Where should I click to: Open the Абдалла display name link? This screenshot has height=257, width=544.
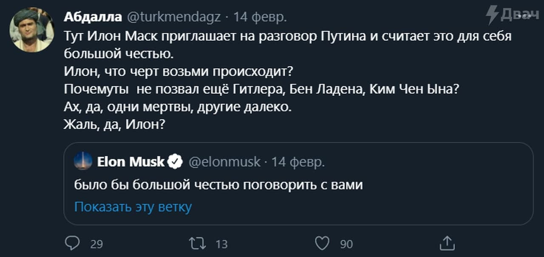(92, 17)
